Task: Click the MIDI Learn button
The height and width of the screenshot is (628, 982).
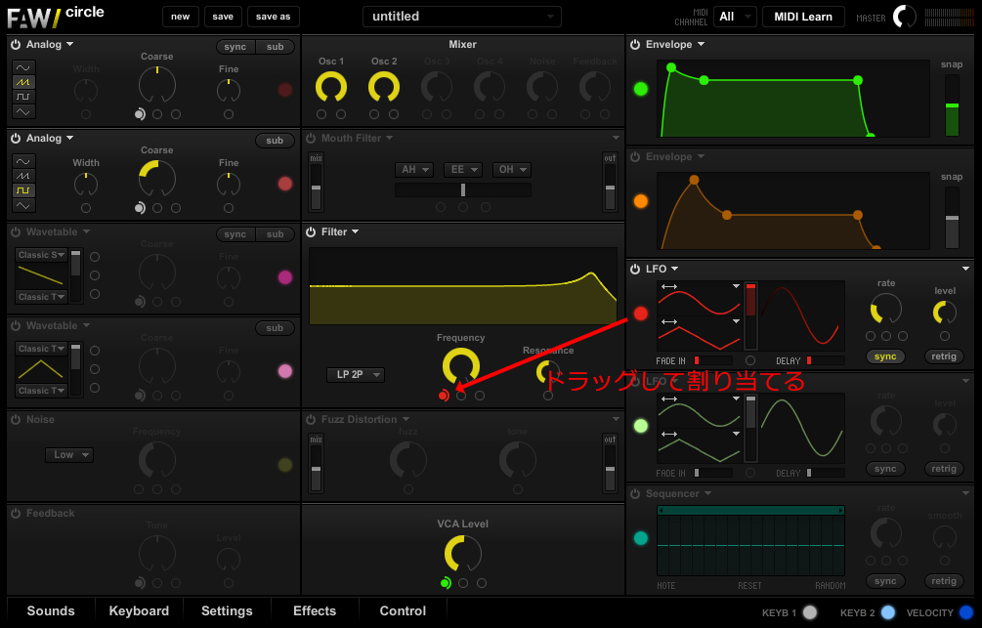Action: point(803,17)
